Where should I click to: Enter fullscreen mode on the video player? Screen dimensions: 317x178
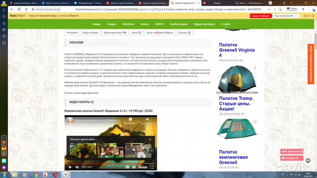pos(152,167)
